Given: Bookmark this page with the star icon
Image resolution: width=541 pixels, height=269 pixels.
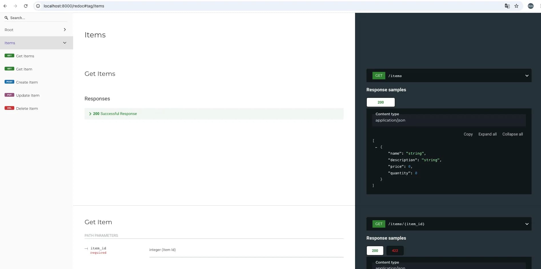Looking at the screenshot, I should tap(516, 6).
